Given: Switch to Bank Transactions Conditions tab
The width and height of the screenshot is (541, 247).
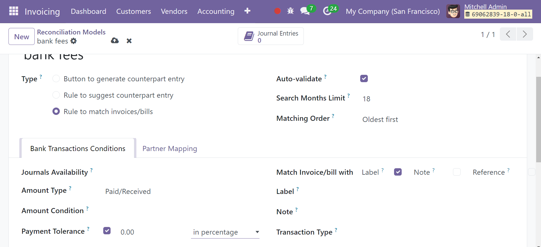Looking at the screenshot, I should (78, 148).
